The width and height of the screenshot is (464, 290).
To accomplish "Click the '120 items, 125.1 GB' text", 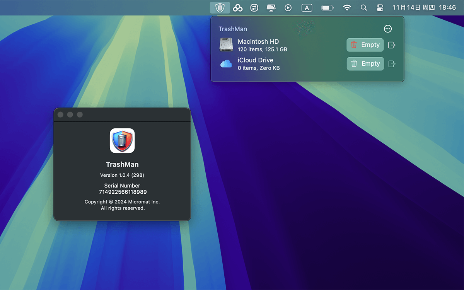I will pos(263,49).
